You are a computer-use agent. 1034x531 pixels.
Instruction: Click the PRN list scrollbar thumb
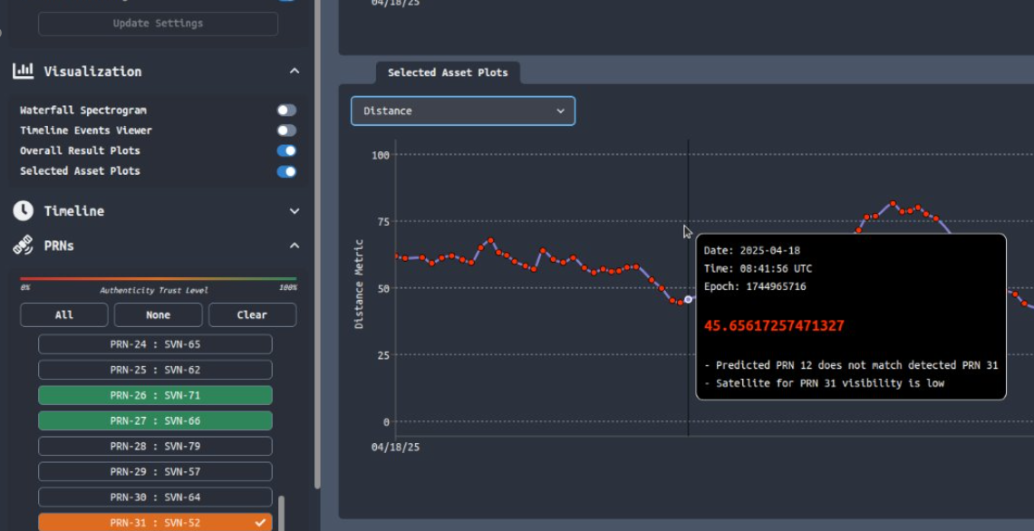click(x=282, y=513)
